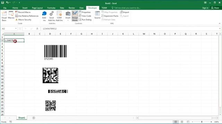Click the Name Box showing A2
The width and height of the screenshot is (222, 124).
8,29
